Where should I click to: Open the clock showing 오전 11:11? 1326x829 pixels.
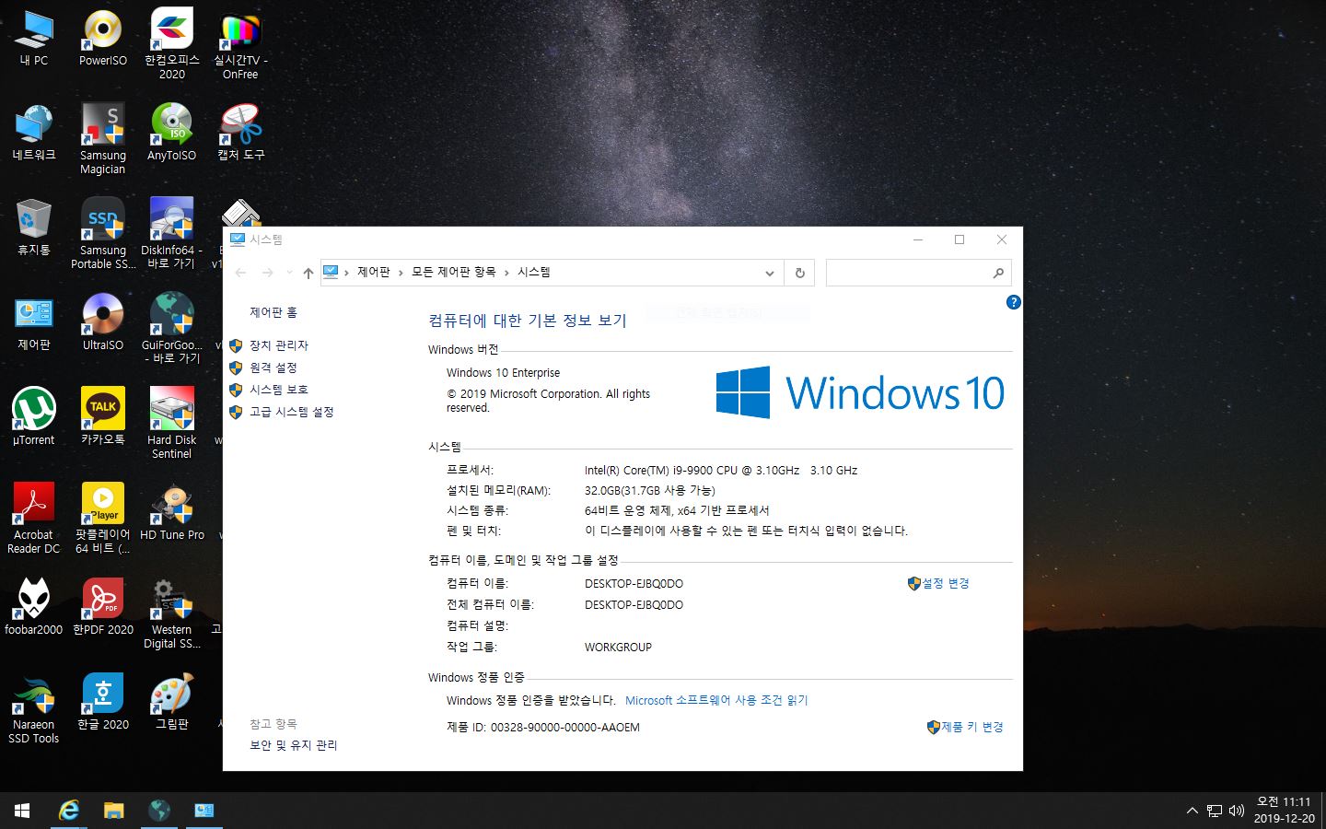pos(1284,811)
